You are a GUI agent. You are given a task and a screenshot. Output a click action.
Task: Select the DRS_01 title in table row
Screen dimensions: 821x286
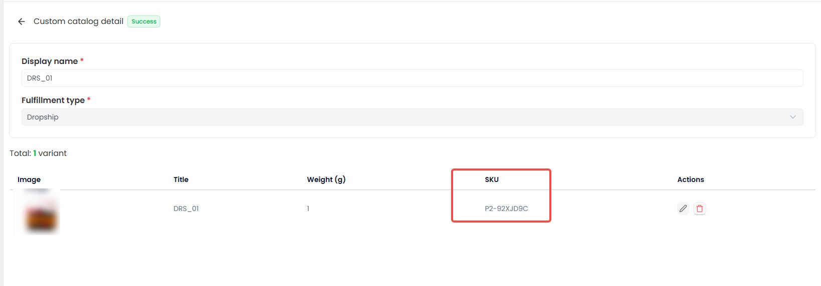(x=186, y=208)
